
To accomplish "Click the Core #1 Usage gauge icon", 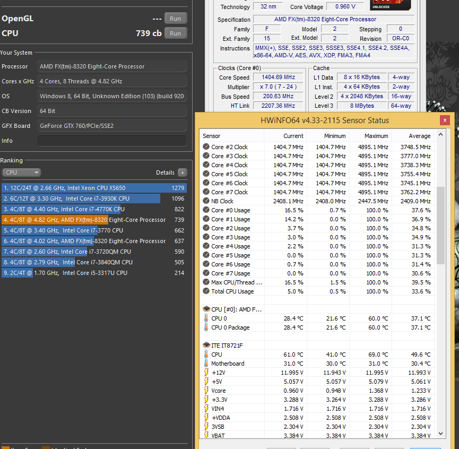I will click(206, 219).
